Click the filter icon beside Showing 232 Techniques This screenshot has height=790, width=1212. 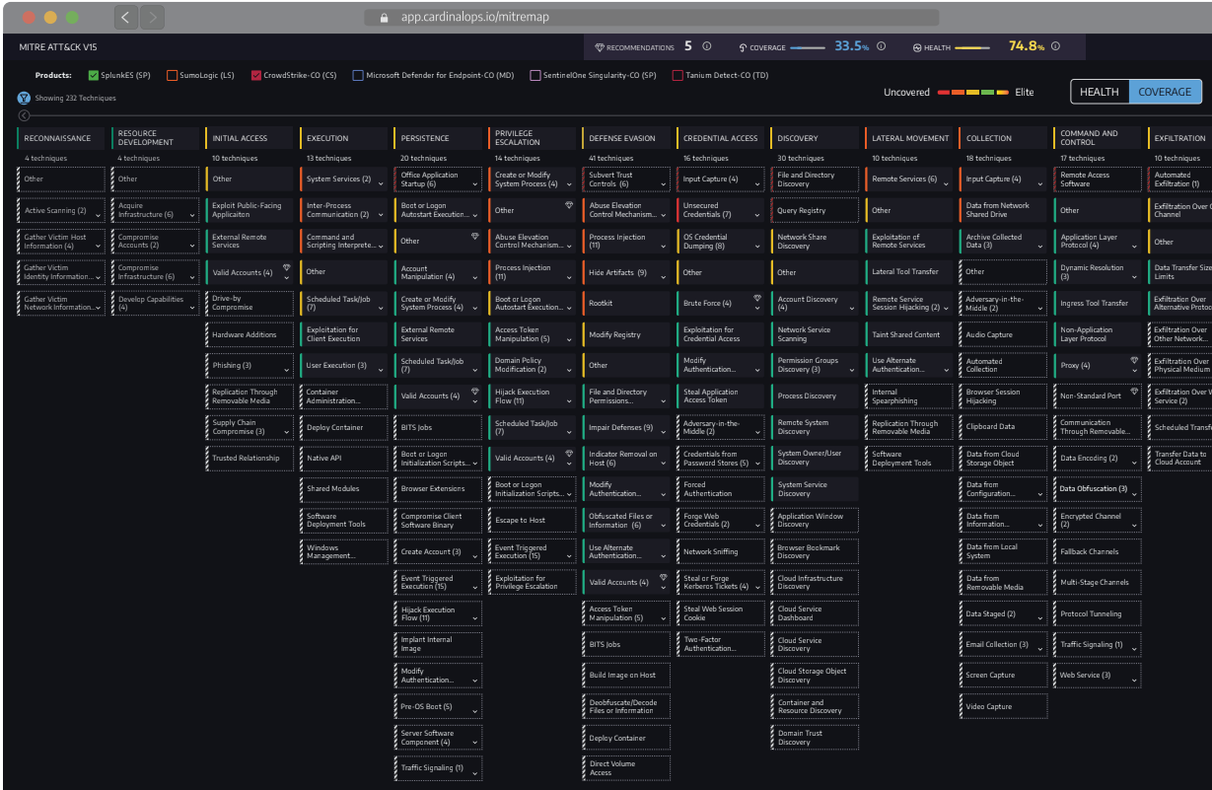pyautogui.click(x=24, y=98)
